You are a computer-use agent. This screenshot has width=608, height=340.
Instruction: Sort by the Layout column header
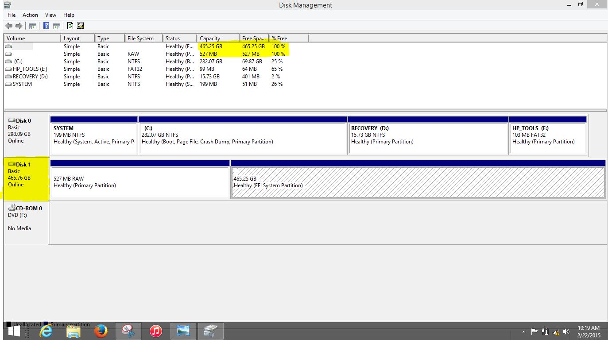pos(77,39)
